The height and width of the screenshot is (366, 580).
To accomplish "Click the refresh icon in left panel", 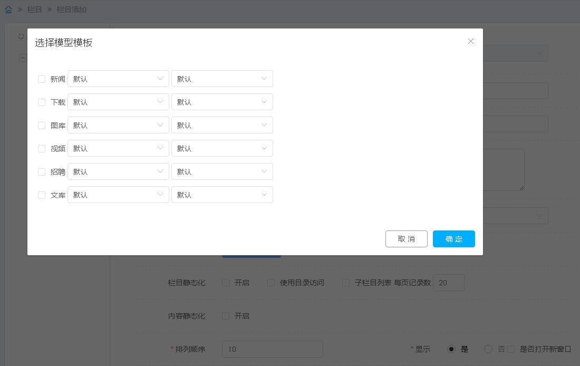I will (x=21, y=36).
